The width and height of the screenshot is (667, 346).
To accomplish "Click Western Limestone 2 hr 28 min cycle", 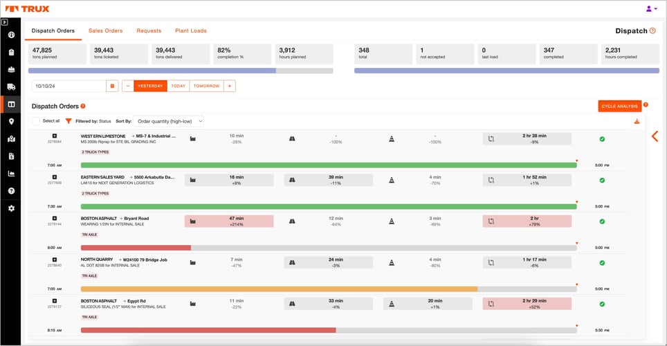I will [x=527, y=138].
